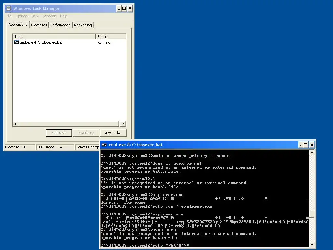
Task: Click the task list scroll right arrow
Action: (123, 124)
